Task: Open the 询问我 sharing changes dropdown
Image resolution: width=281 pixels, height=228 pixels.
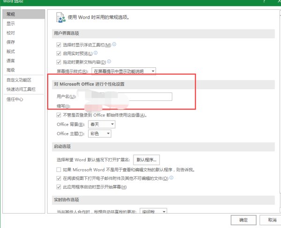Action: [x=154, y=211]
